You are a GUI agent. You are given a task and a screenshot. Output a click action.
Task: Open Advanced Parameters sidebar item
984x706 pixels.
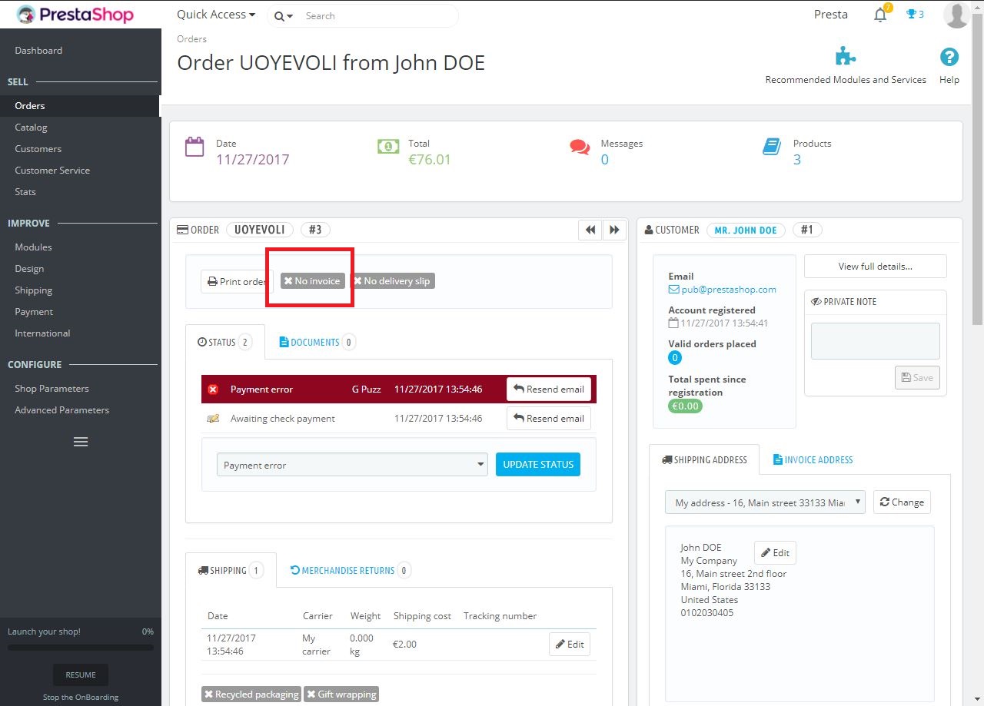61,410
